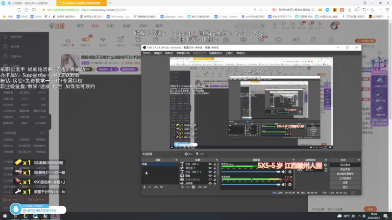Go to browser home page icon
Image resolution: width=392 pixels, height=220 pixels.
coord(26,10)
